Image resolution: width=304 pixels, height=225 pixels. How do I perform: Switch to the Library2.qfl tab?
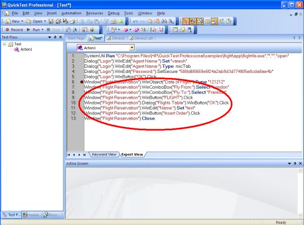pos(141,38)
